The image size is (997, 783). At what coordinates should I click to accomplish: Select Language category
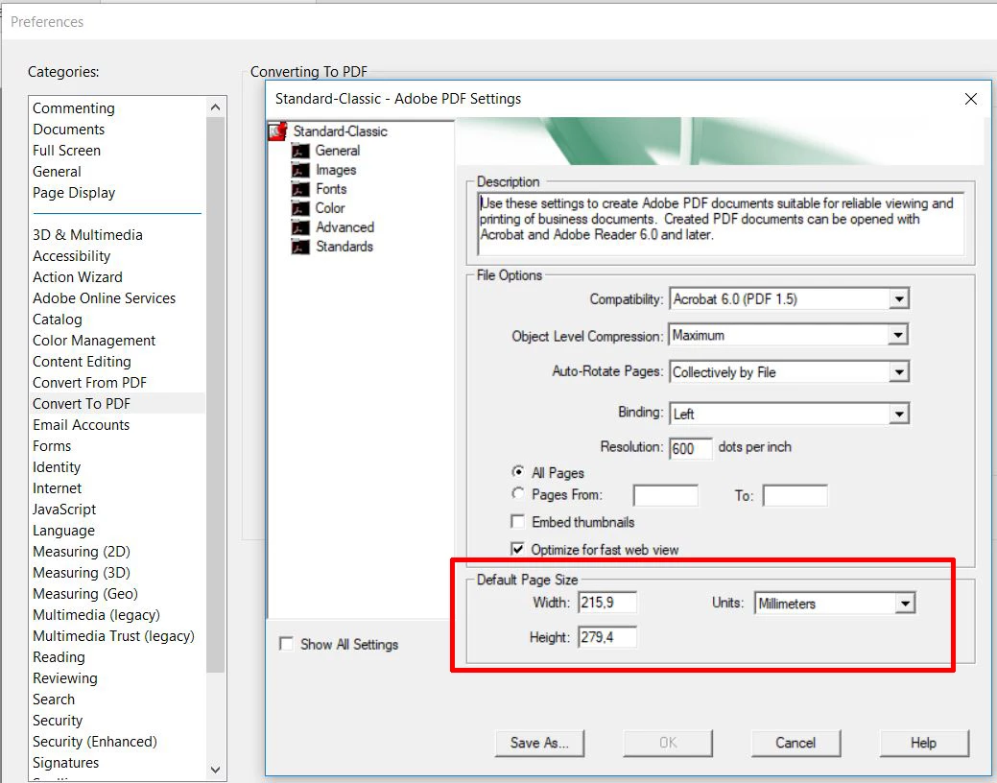coord(63,531)
